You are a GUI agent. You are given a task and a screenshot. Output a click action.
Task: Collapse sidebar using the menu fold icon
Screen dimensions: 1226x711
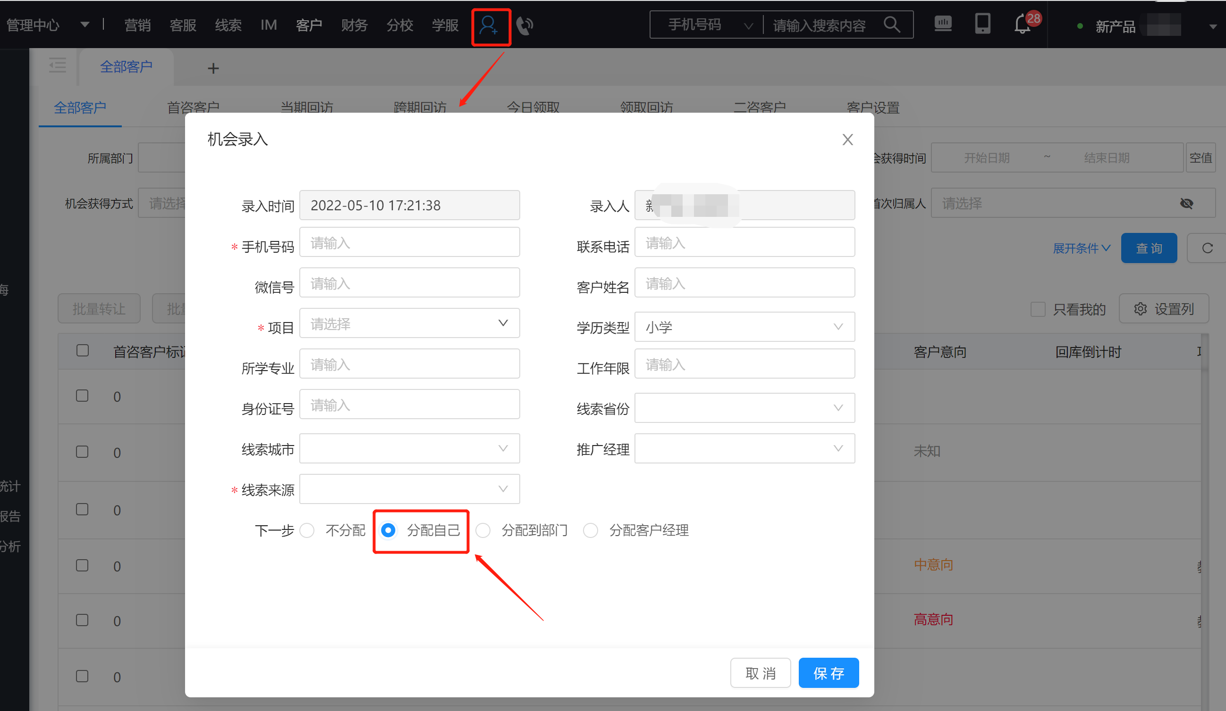[58, 66]
